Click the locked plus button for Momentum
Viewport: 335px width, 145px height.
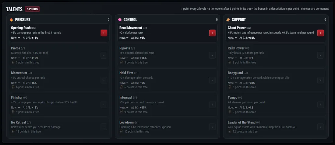pos(104,80)
